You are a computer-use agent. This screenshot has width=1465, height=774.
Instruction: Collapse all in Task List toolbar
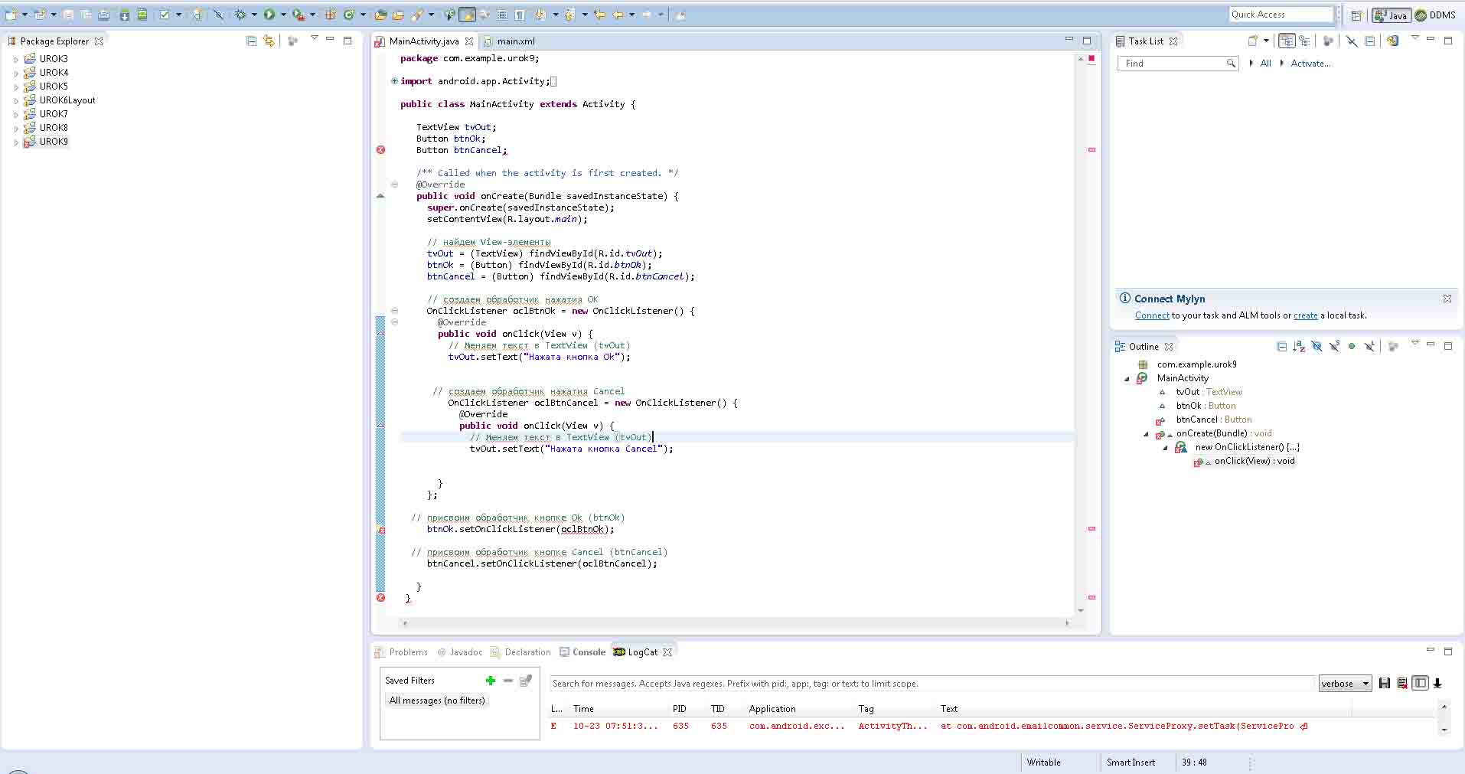click(x=1370, y=41)
